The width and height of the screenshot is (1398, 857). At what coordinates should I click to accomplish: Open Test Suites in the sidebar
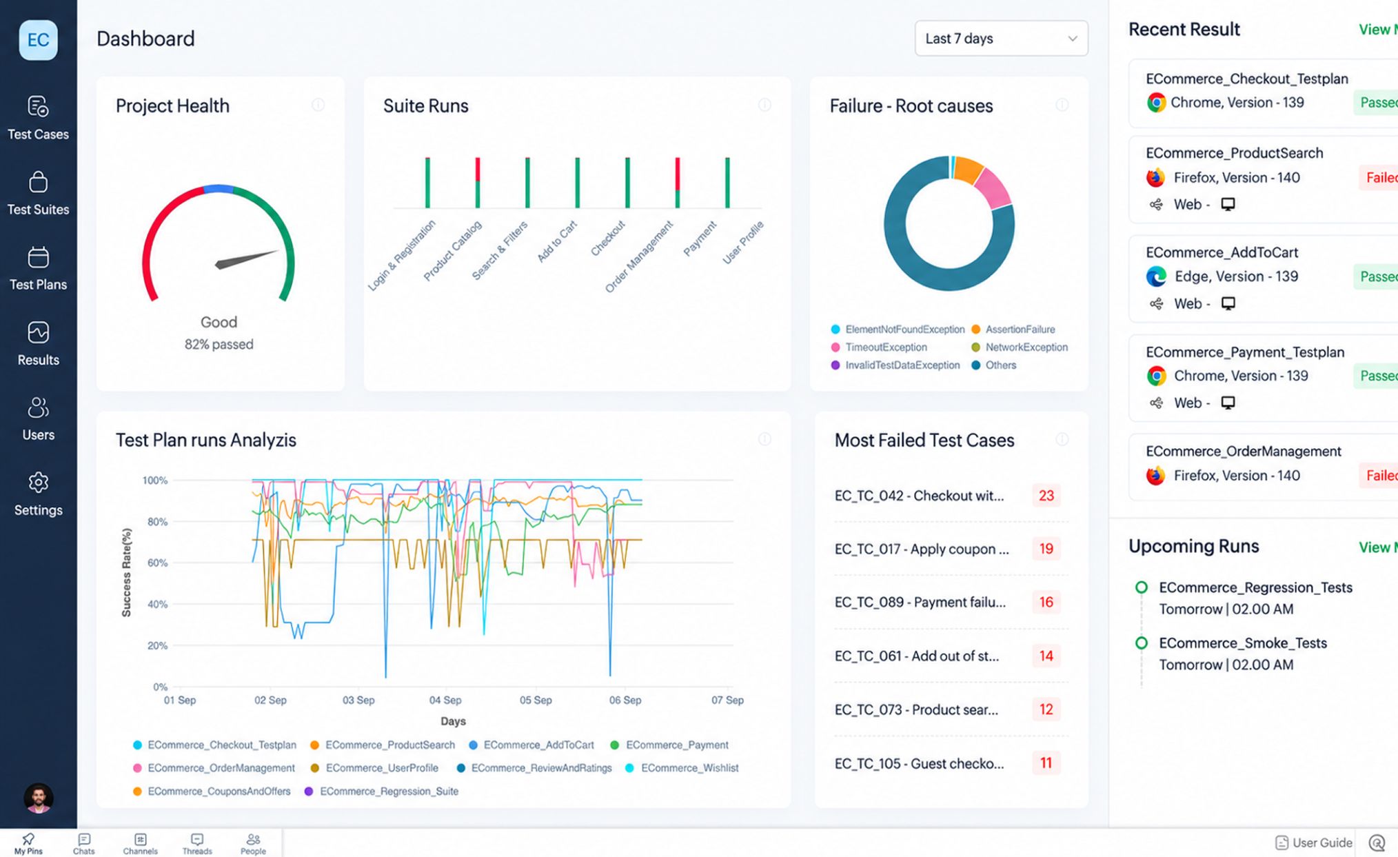coord(38,194)
